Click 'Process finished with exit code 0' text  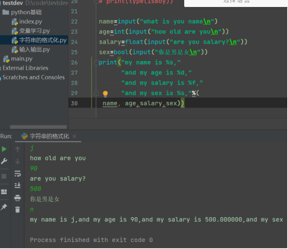tap(91, 240)
